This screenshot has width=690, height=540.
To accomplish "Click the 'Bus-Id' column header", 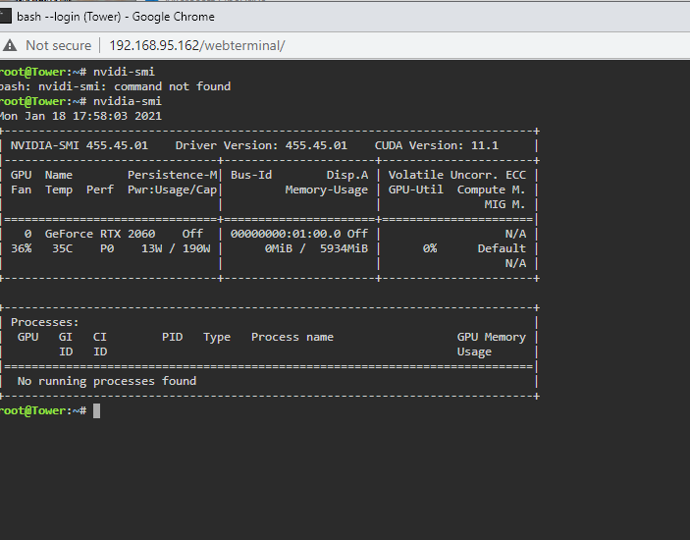I will click(251, 175).
